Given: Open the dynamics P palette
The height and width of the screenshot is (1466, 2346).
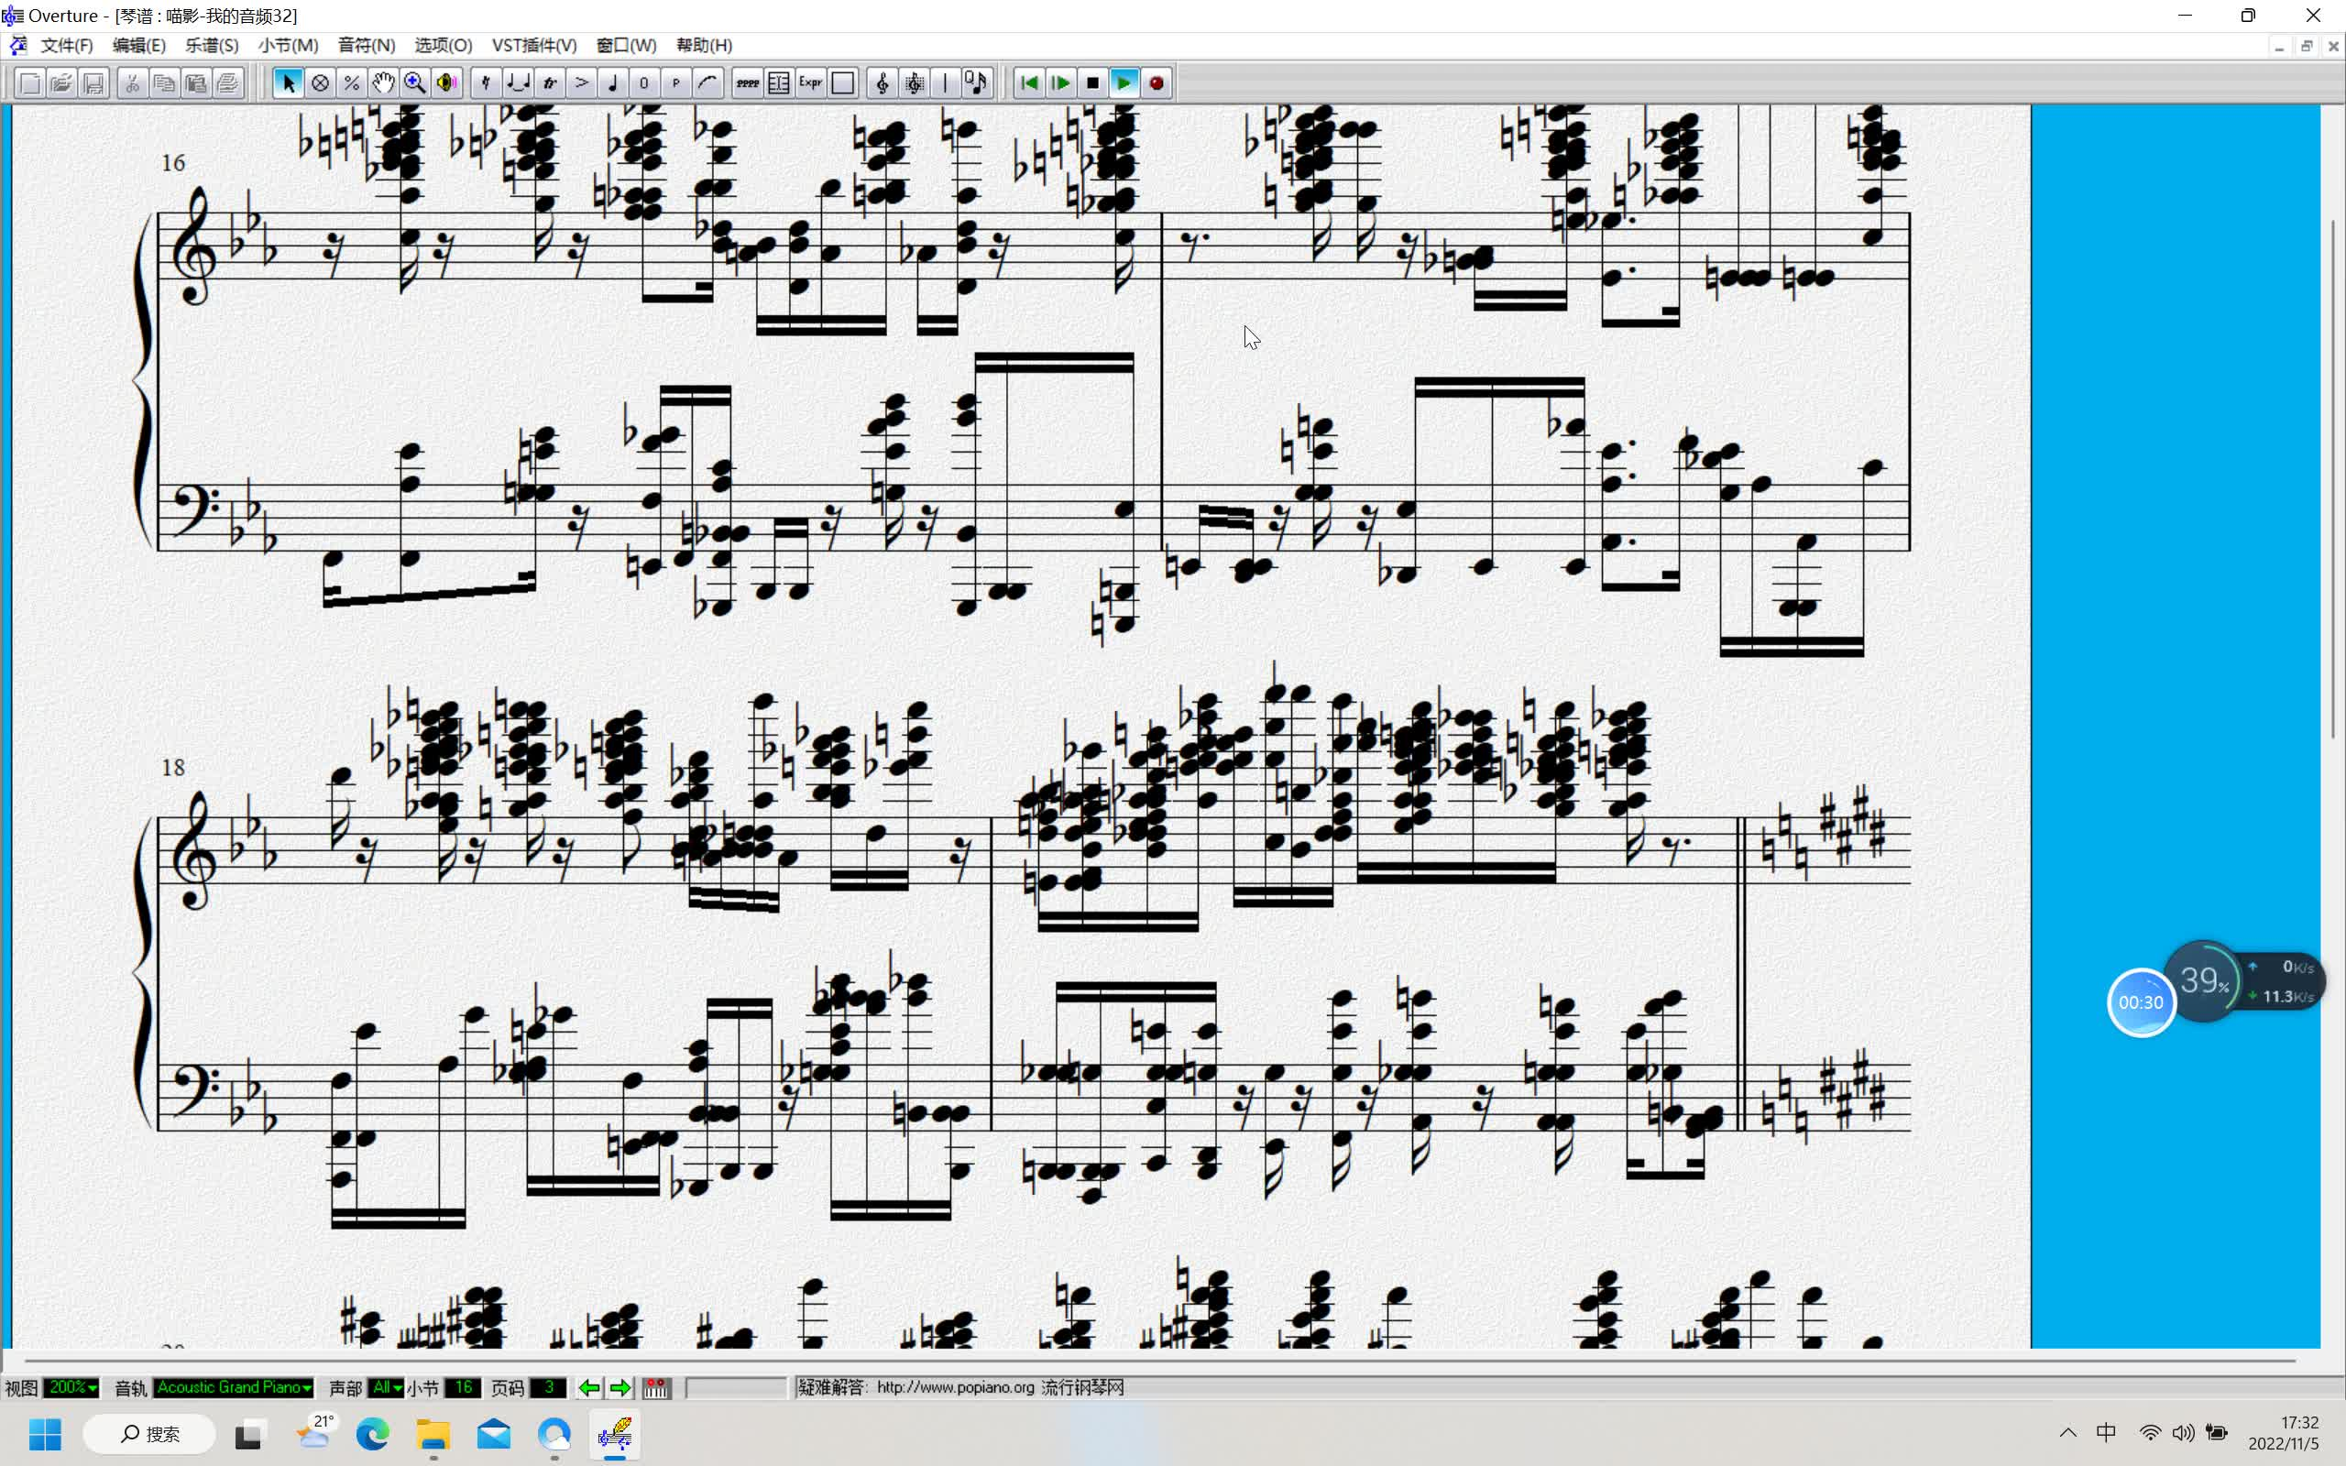Looking at the screenshot, I should [x=676, y=83].
